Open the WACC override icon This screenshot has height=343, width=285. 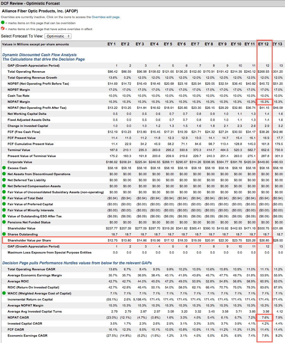tap(4, 293)
